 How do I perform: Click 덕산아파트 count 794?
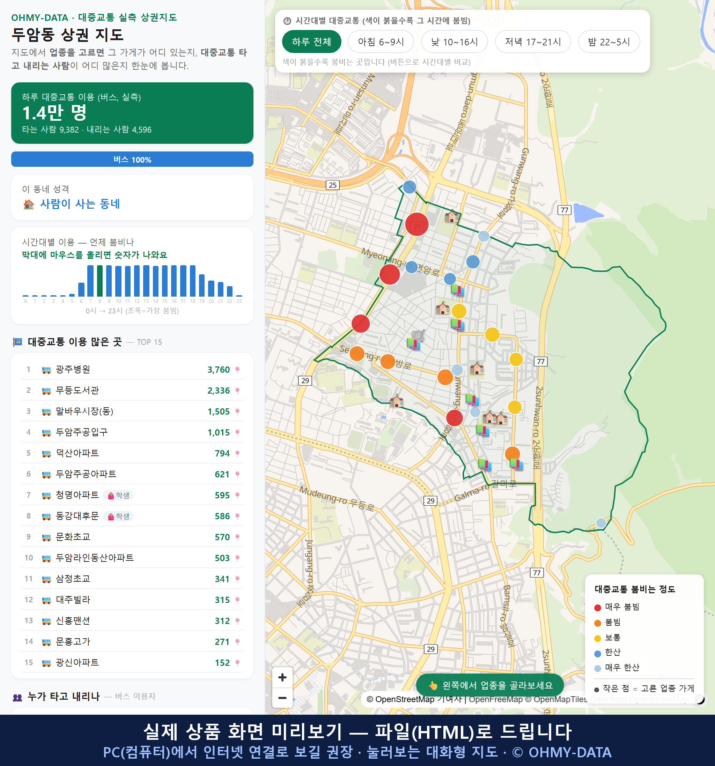(222, 454)
